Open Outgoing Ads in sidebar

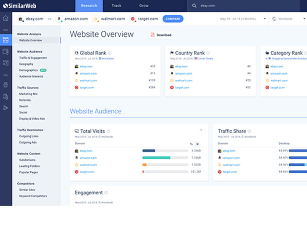(28, 142)
